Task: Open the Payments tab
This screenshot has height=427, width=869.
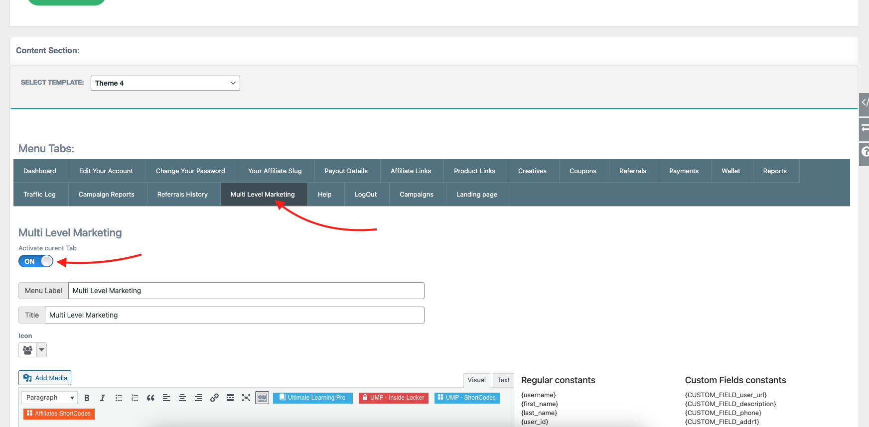Action: point(684,171)
